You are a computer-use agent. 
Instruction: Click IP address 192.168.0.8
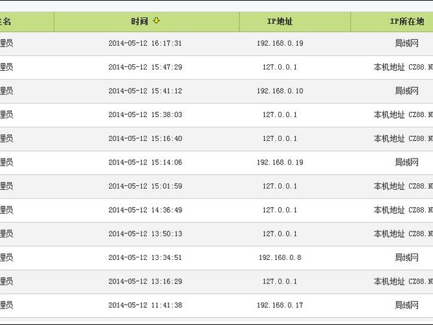click(280, 257)
